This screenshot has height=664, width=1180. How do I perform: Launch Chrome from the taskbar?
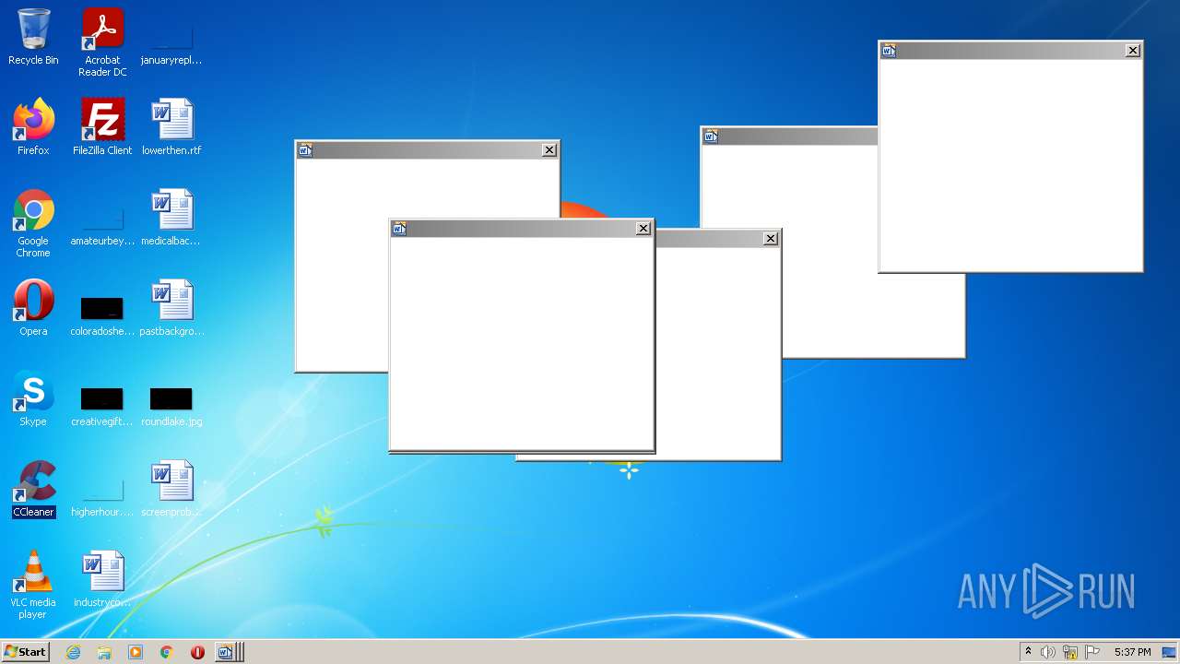pyautogui.click(x=166, y=652)
